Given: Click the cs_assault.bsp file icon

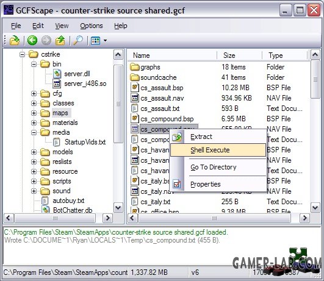Looking at the screenshot, I should [134, 88].
